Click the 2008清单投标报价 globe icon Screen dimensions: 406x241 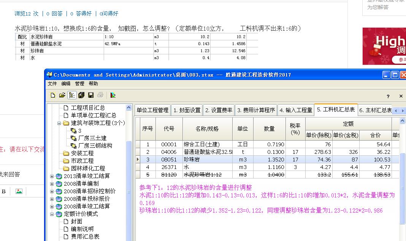point(59,199)
